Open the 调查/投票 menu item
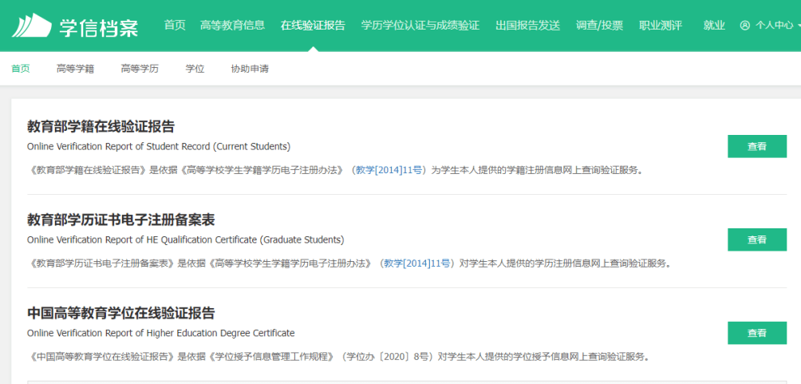Image resolution: width=801 pixels, height=384 pixels. coord(599,26)
